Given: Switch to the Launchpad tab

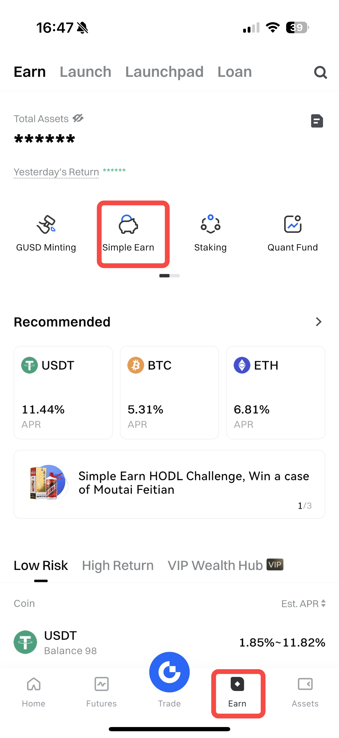Looking at the screenshot, I should (164, 72).
